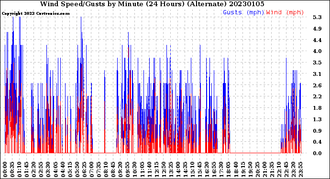The image size is (330, 179).
Task: Click the 1.3 y-axis value
Action: click(x=317, y=119)
